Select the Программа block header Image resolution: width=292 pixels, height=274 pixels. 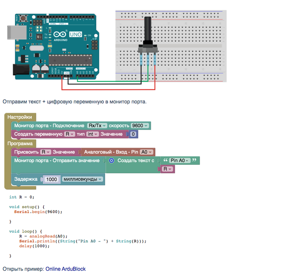(x=20, y=143)
